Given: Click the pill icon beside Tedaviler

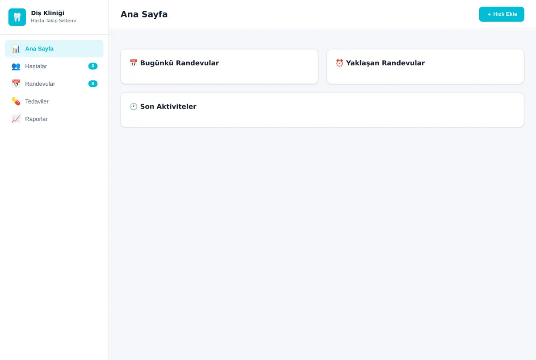Looking at the screenshot, I should tap(16, 101).
